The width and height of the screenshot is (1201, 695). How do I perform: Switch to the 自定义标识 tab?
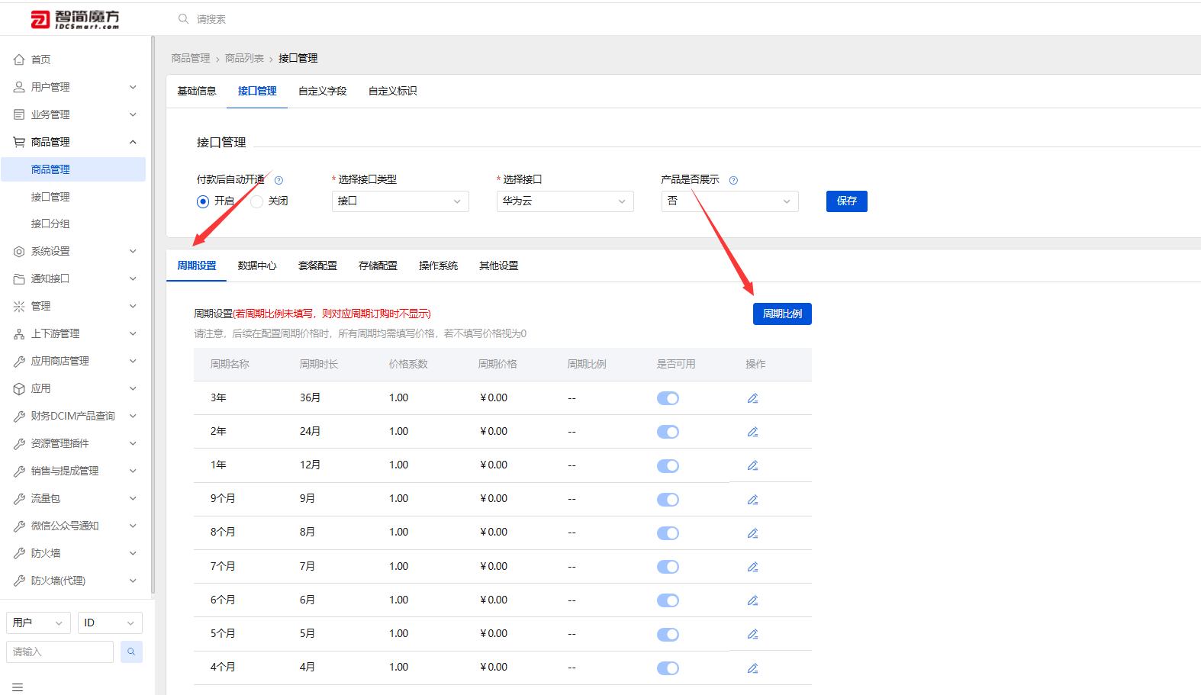(393, 92)
